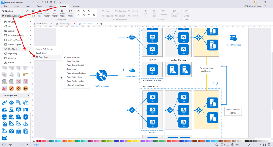Open the Predefine Libraries dropdown

11,16
